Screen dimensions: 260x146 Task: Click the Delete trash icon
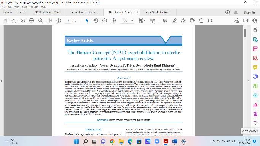point(201,21)
